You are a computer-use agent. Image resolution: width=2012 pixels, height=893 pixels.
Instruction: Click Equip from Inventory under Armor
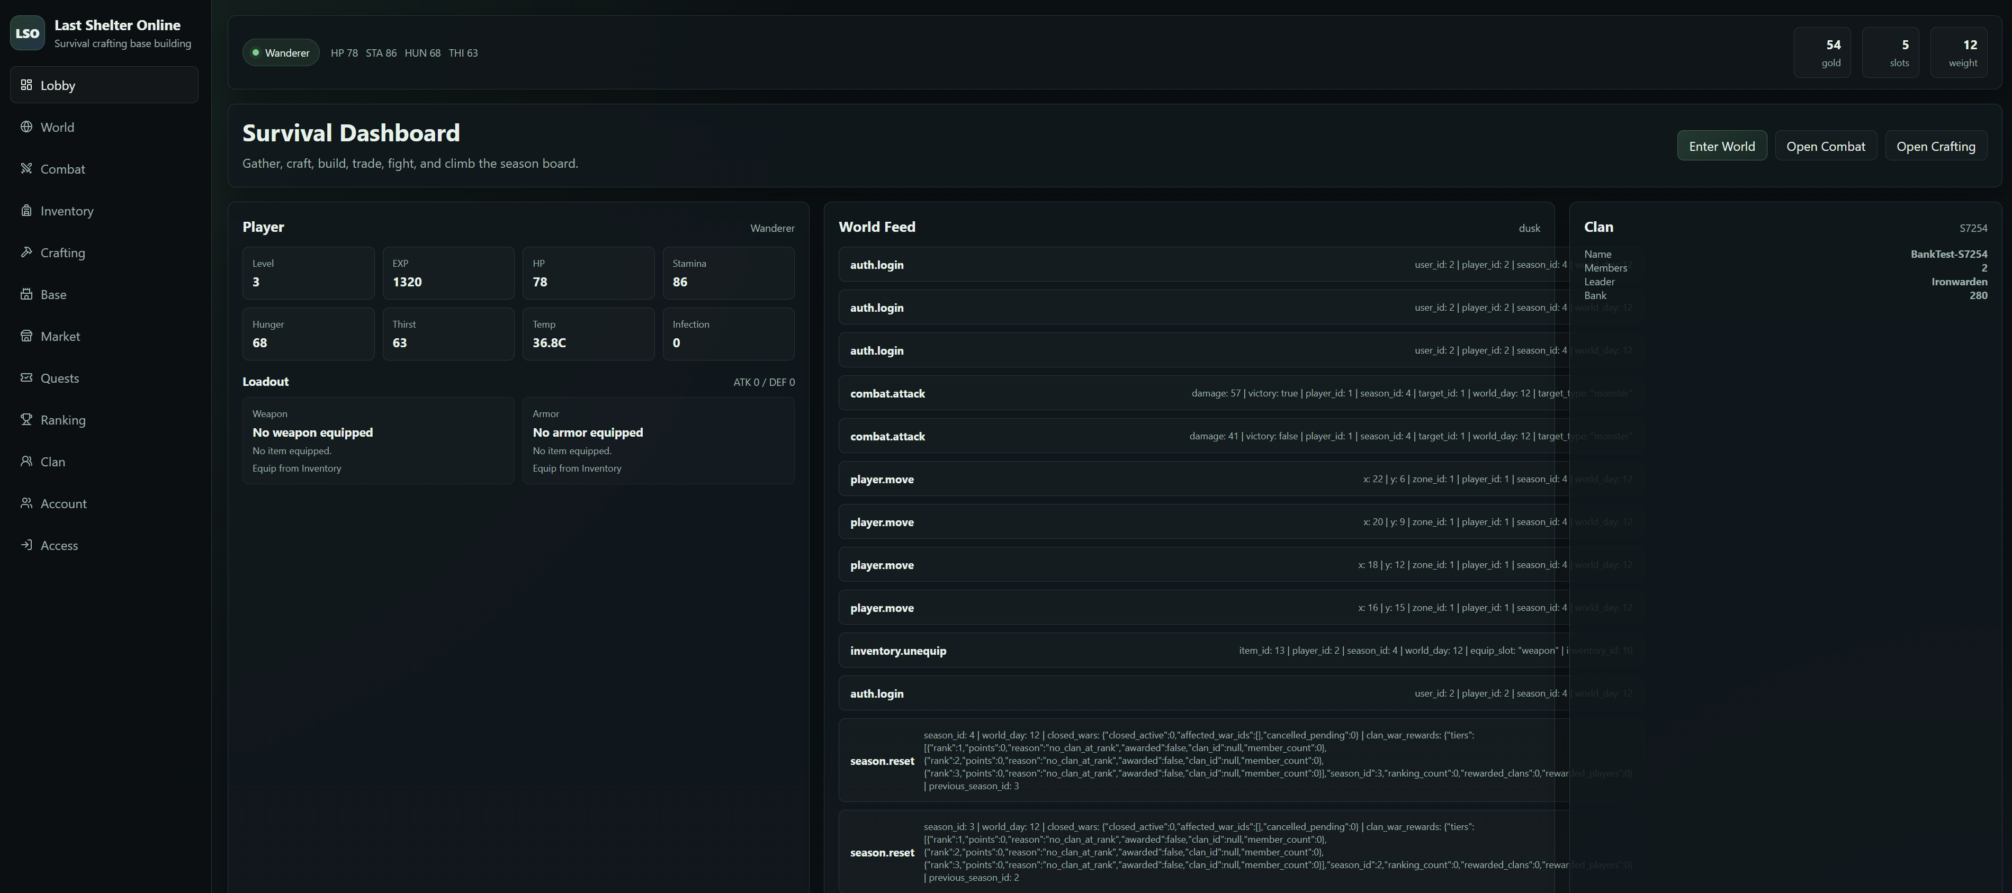(577, 468)
